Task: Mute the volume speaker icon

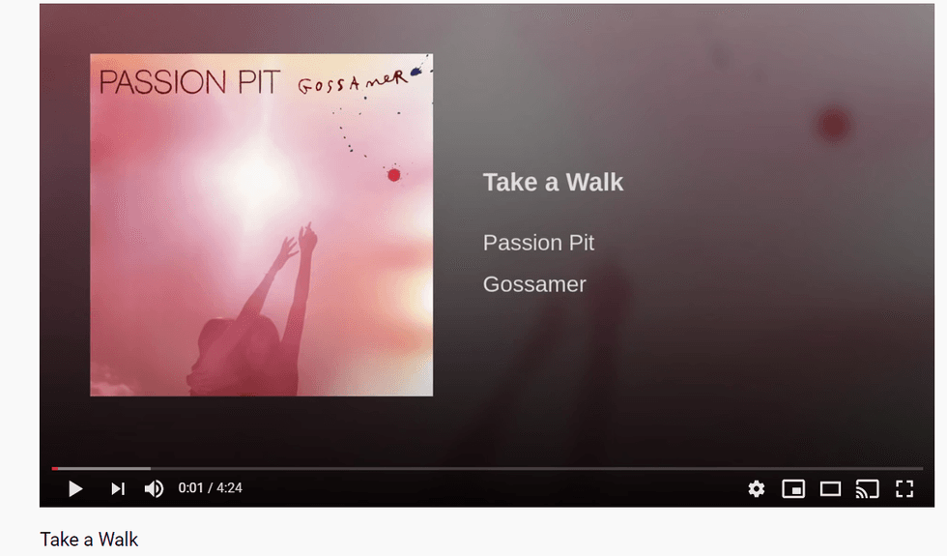Action: (x=154, y=488)
